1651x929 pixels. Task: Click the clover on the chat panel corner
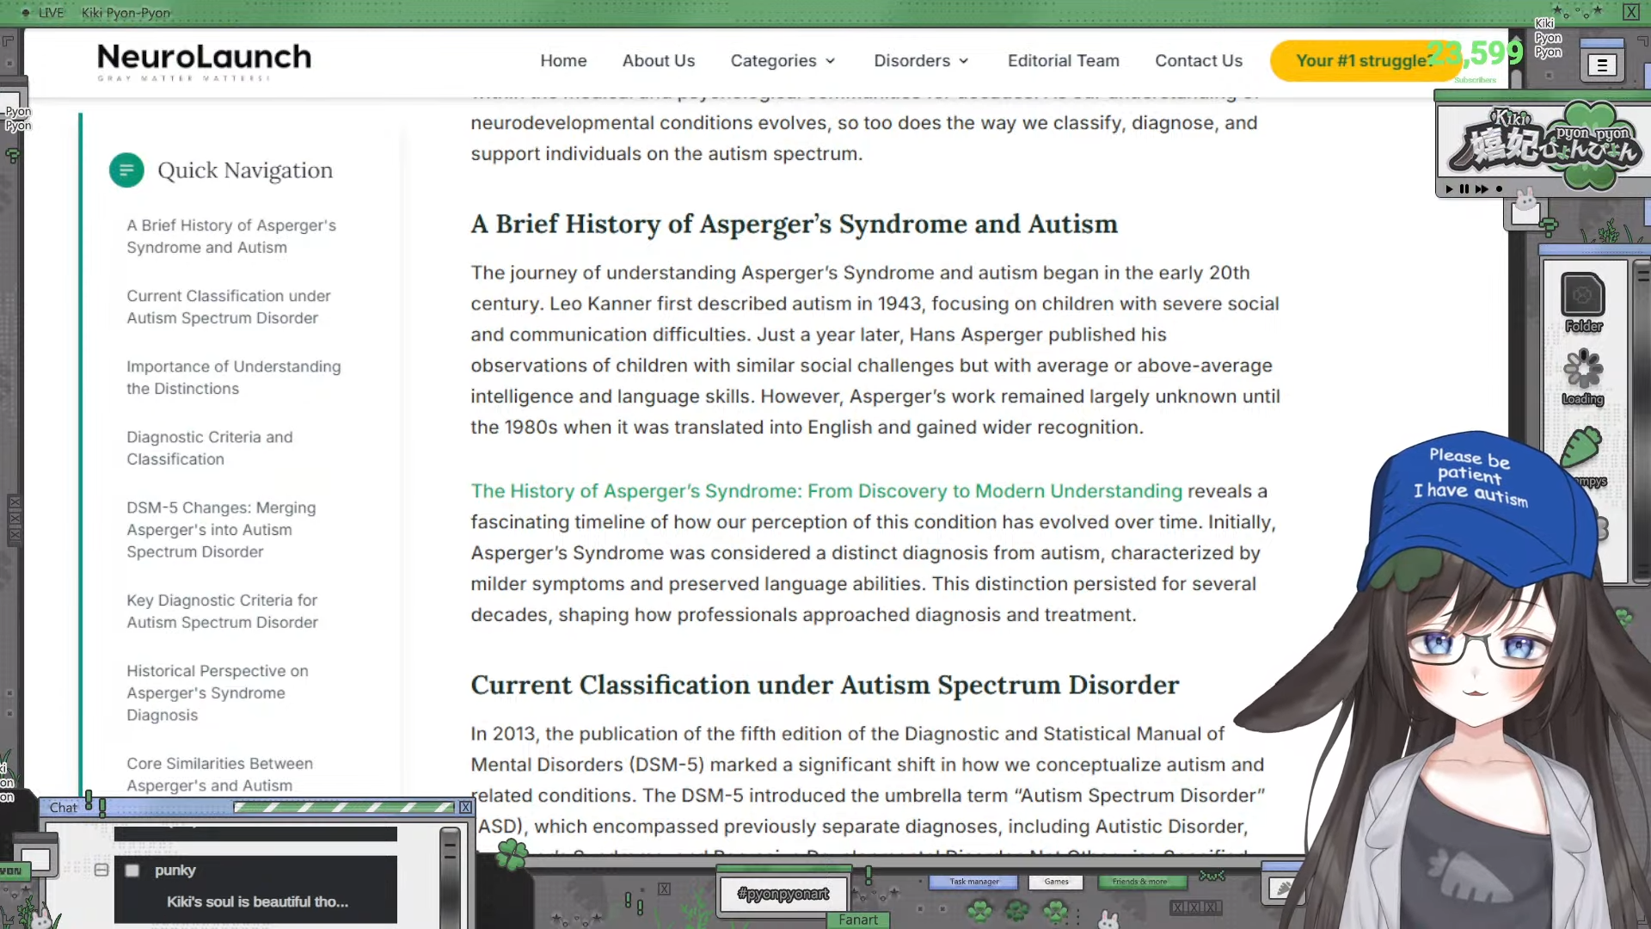click(x=512, y=854)
